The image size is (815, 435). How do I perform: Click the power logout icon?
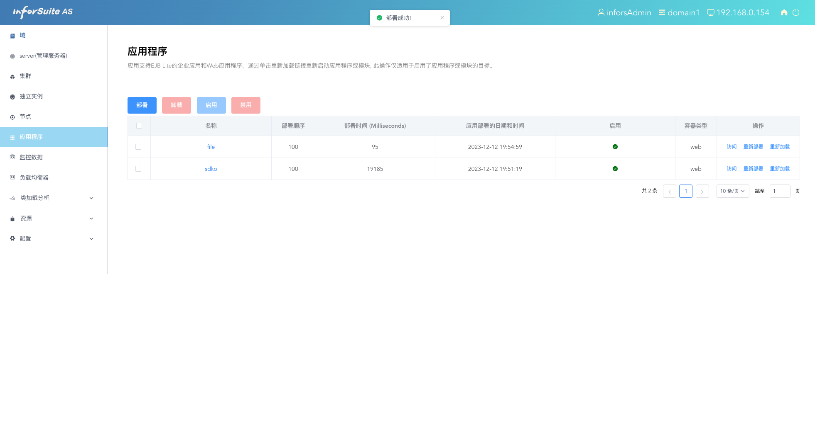click(x=796, y=12)
